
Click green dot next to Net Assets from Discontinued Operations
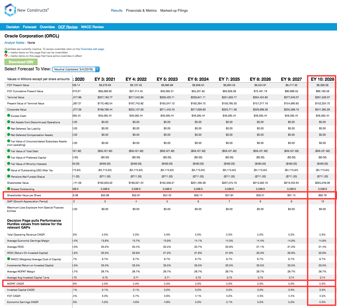tap(9, 122)
